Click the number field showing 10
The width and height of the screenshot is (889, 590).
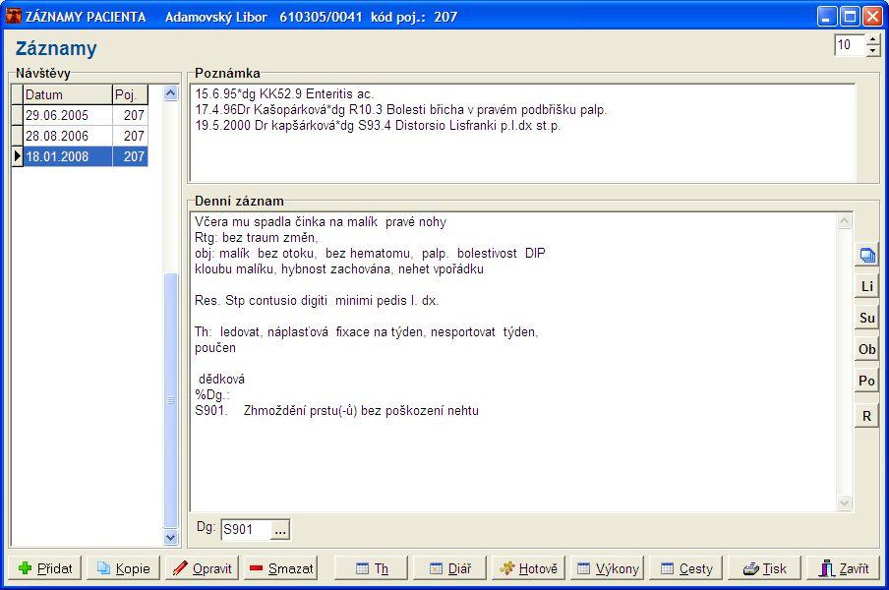[850, 45]
